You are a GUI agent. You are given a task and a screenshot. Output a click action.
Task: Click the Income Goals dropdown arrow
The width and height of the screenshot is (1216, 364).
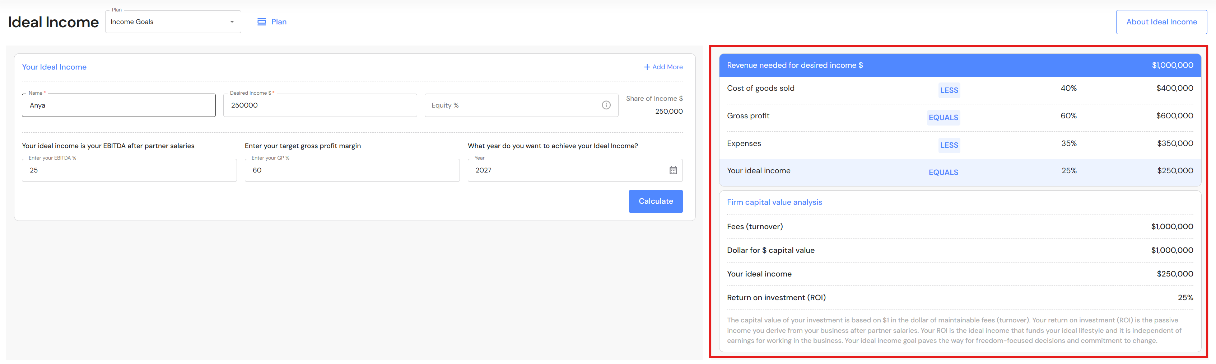point(232,22)
